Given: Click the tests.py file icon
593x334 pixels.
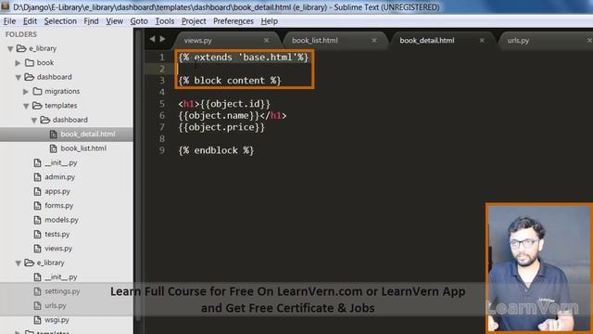Looking at the screenshot, I should click(x=37, y=235).
